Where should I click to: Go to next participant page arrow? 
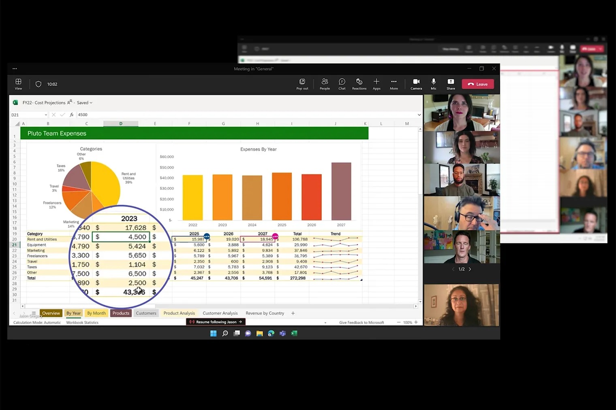point(470,269)
